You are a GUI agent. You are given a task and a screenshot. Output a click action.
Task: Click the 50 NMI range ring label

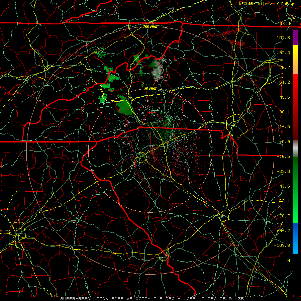tap(150, 89)
